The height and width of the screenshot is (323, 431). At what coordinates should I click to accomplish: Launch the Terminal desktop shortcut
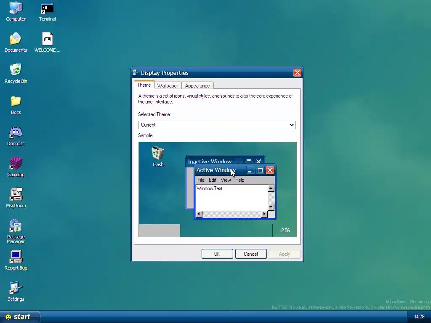click(x=47, y=11)
